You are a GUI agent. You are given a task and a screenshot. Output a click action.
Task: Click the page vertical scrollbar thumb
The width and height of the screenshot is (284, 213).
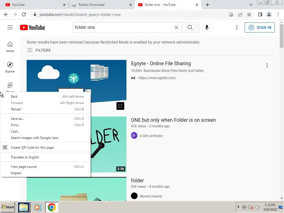(x=282, y=36)
